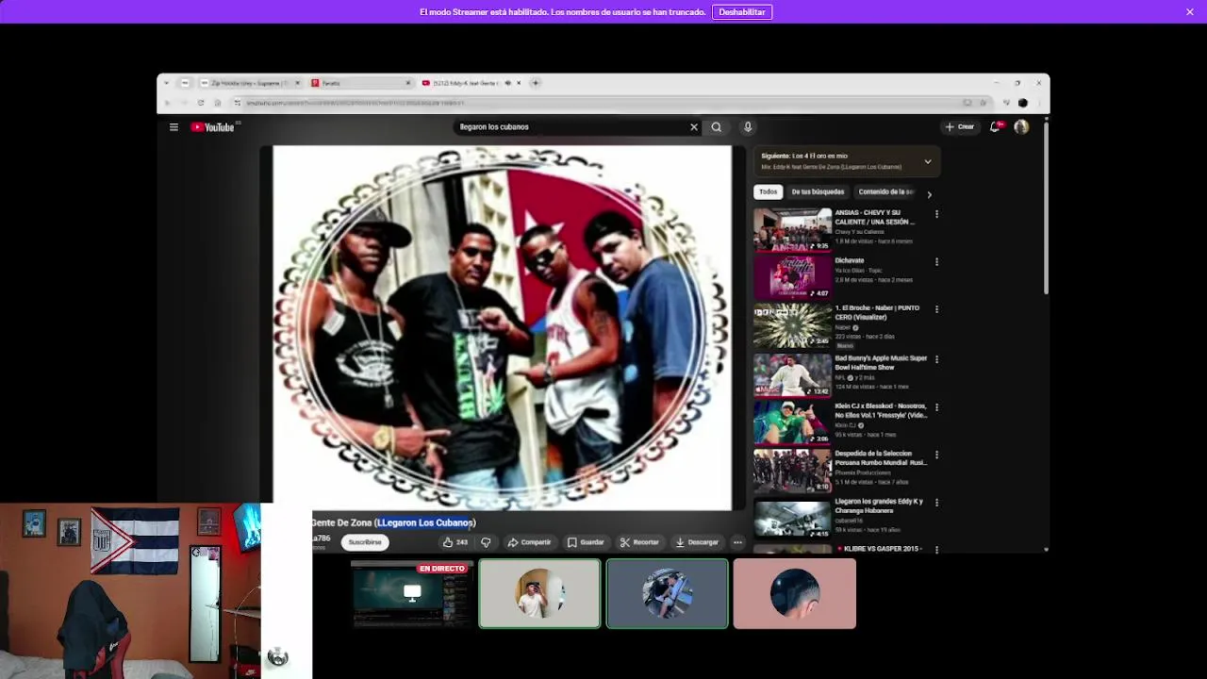
Task: Download the video with Descargar
Action: pos(697,542)
